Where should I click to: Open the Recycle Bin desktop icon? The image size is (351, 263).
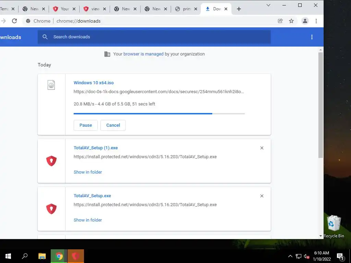[334, 226]
